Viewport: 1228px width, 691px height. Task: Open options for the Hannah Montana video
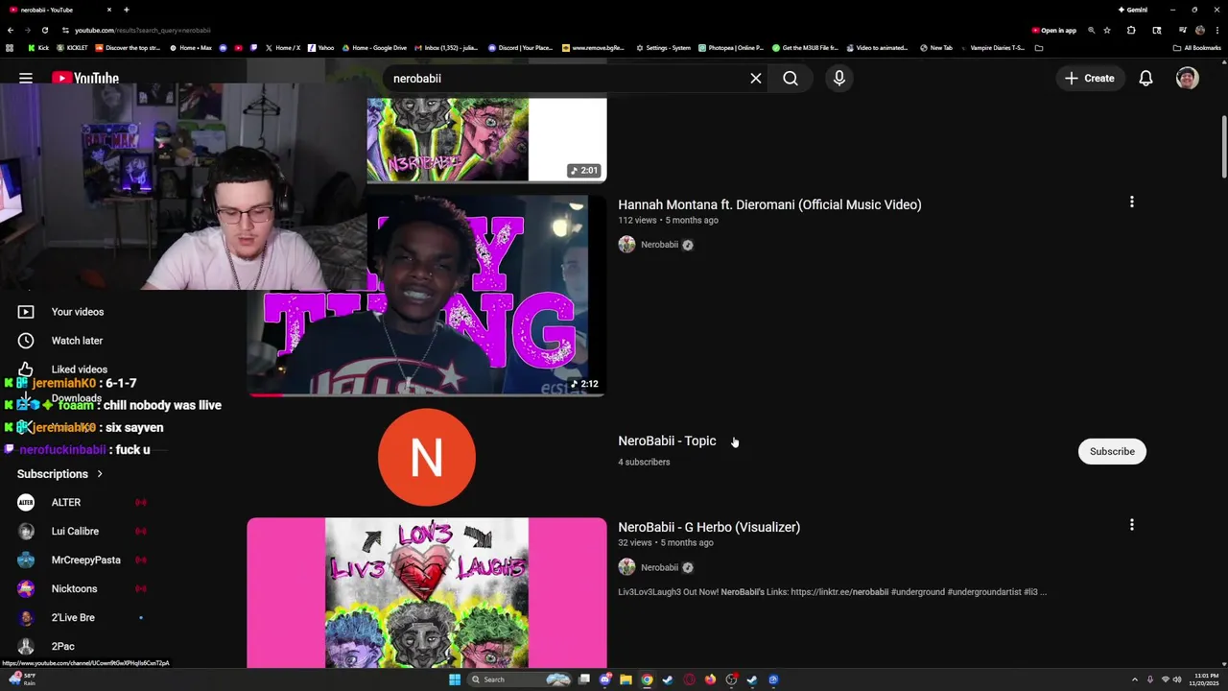pos(1132,202)
